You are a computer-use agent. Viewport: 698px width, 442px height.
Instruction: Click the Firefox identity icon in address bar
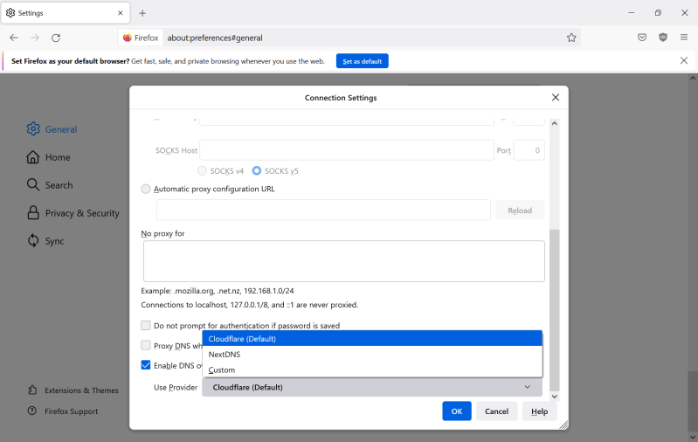141,38
